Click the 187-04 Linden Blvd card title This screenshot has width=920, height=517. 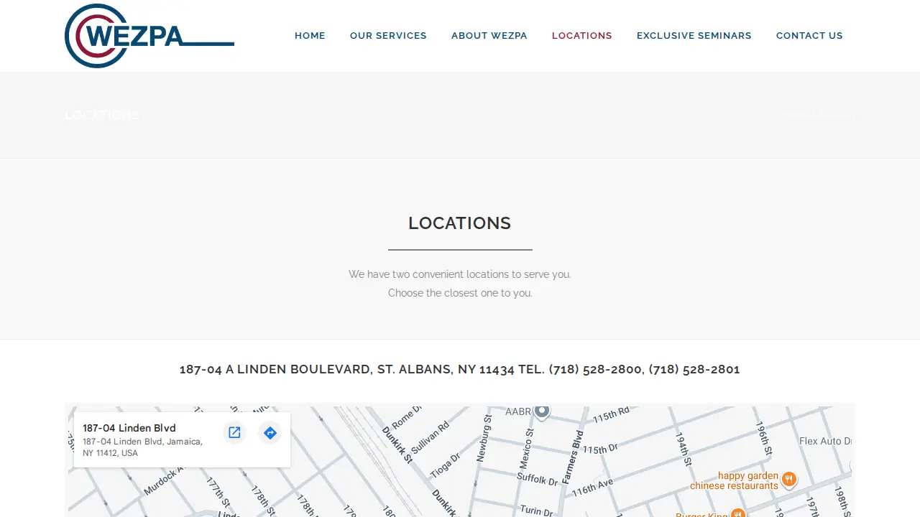(x=129, y=428)
